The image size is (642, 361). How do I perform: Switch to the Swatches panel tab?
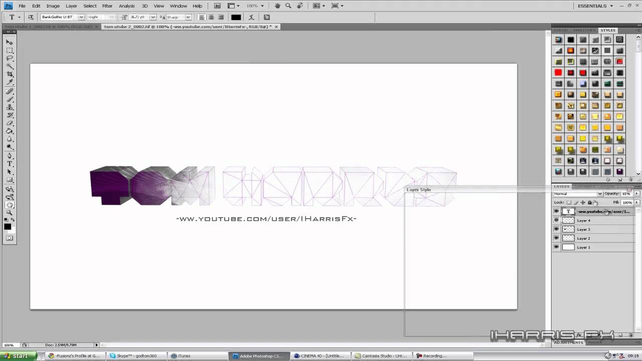[584, 30]
